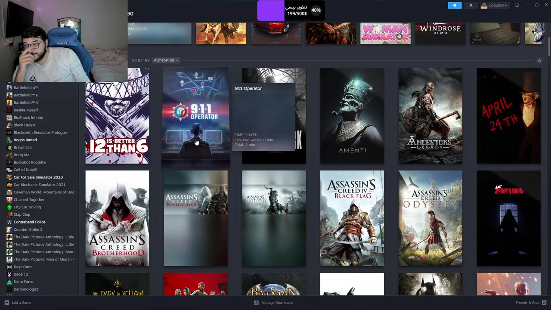Open the Ancestors Legacy game cover
The height and width of the screenshot is (310, 551).
click(x=430, y=116)
